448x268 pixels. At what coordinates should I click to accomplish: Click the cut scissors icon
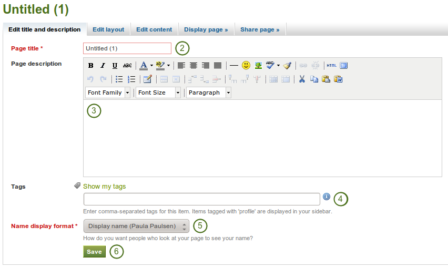tap(302, 79)
